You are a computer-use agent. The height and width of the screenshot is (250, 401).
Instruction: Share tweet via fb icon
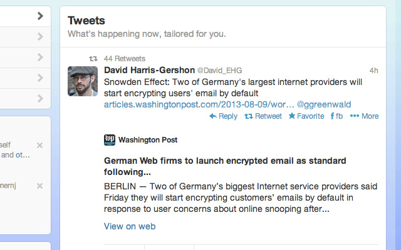tap(336, 116)
